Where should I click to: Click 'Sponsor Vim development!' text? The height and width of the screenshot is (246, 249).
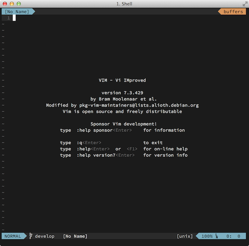coord(124,124)
